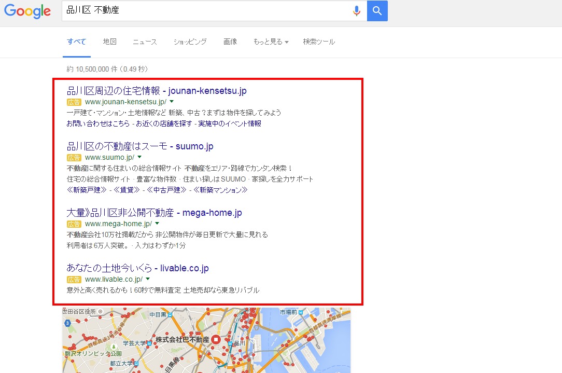562x373 pixels.
Task: Click the Google logo
Action: point(27,11)
